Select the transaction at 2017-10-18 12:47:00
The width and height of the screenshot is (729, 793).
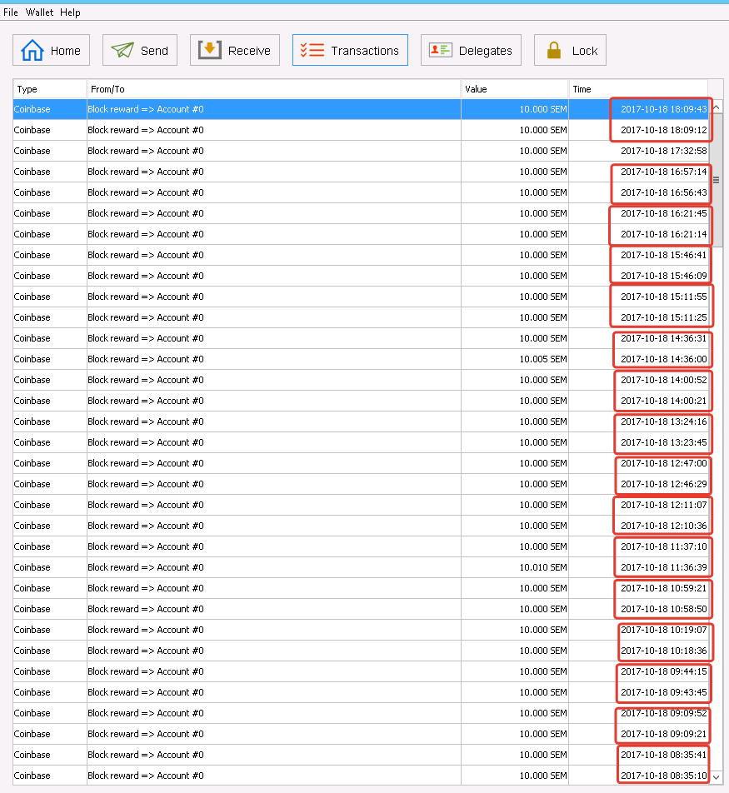pos(360,463)
